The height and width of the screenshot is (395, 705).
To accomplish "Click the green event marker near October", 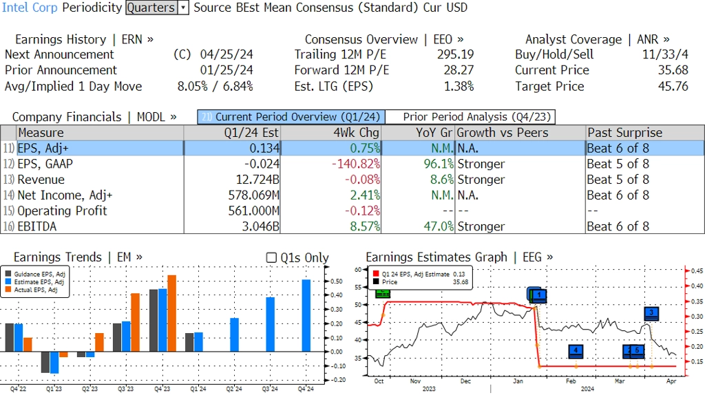I will (x=383, y=293).
